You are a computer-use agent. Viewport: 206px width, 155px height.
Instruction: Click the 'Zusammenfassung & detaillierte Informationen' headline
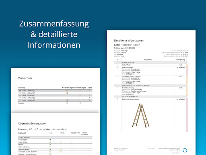click(x=54, y=34)
